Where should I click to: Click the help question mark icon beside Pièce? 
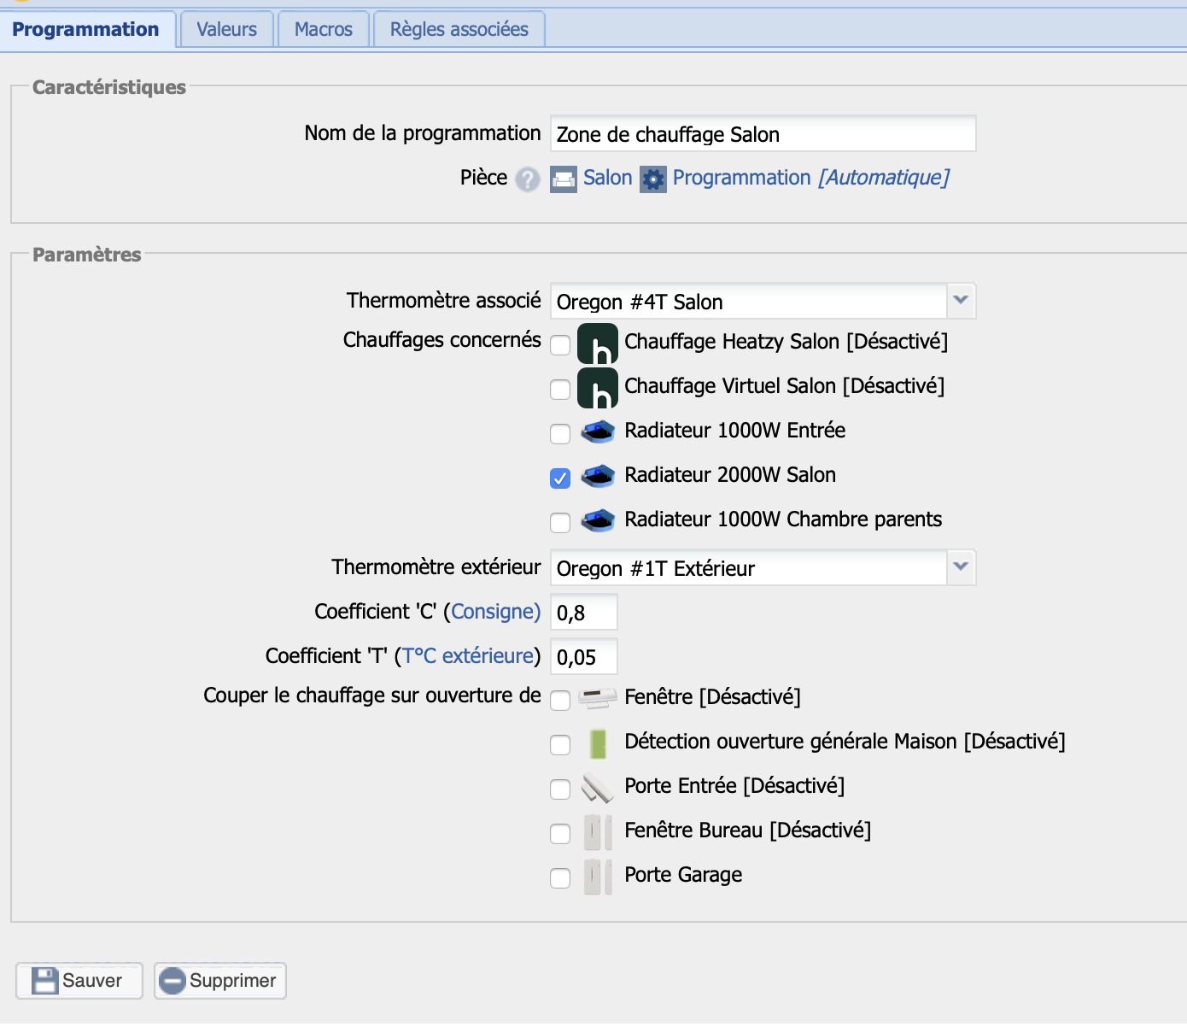coord(528,179)
